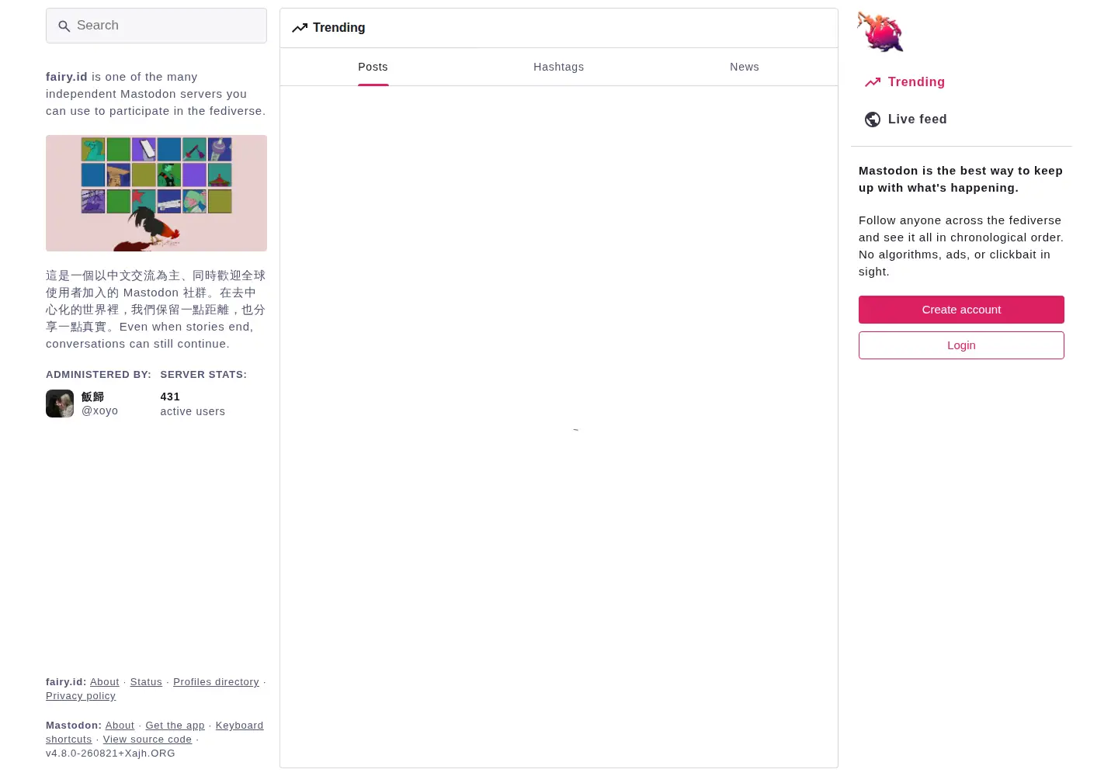
Task: Open the administrator xoyo avatar
Action: [60, 404]
